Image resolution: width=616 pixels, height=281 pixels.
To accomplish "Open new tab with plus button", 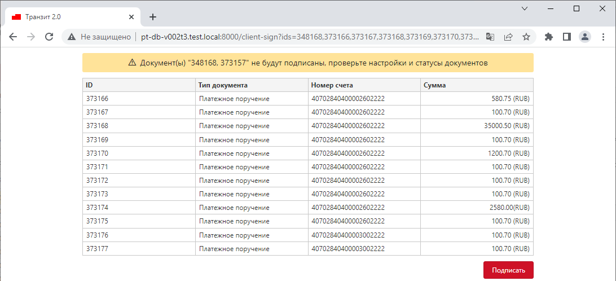I will 153,17.
